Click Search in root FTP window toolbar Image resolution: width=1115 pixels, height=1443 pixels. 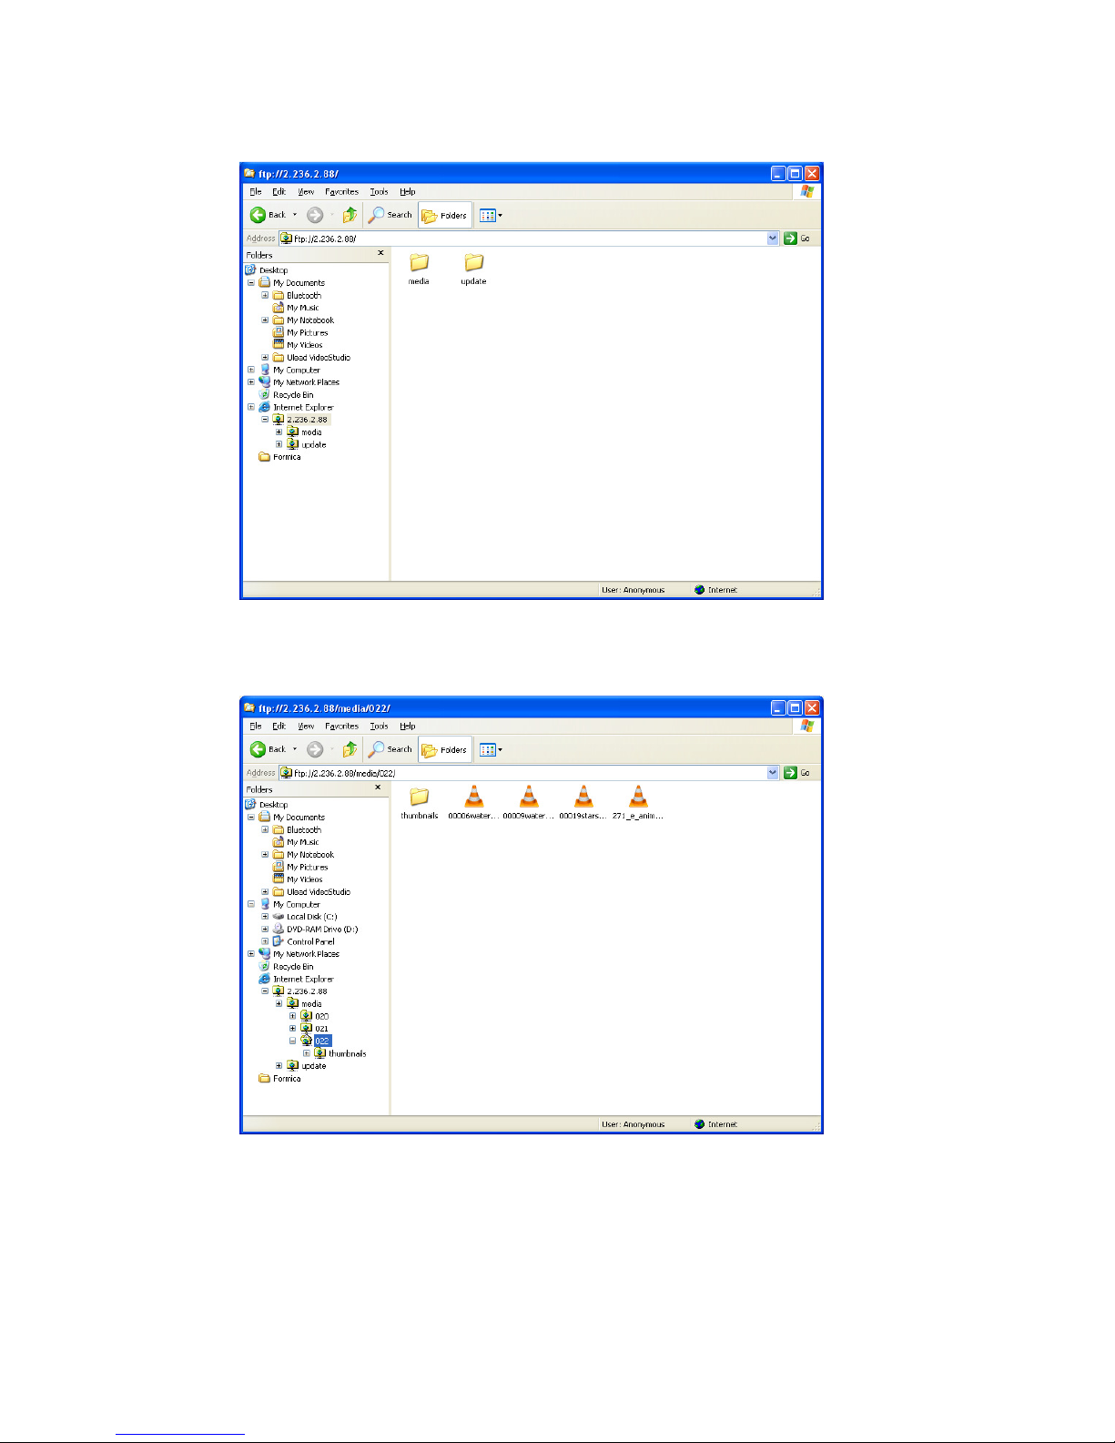coord(390,215)
